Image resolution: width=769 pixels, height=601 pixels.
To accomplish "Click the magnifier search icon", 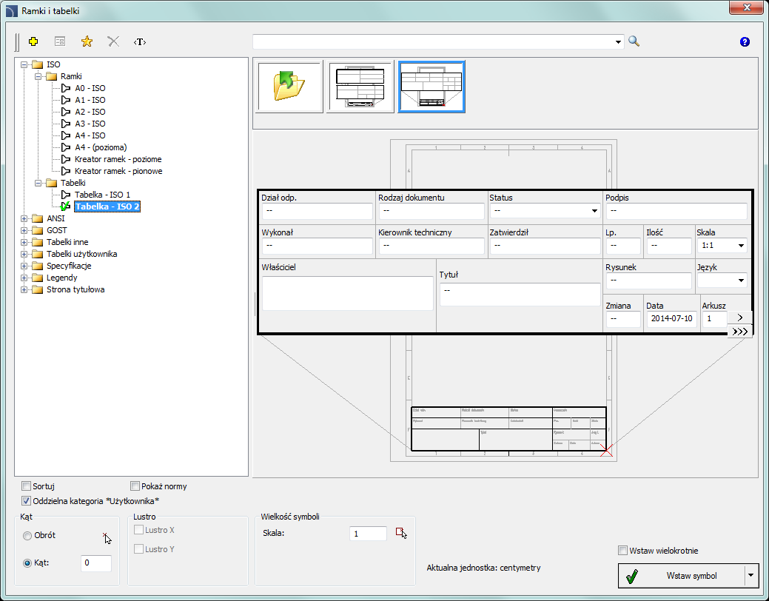I will [x=634, y=41].
